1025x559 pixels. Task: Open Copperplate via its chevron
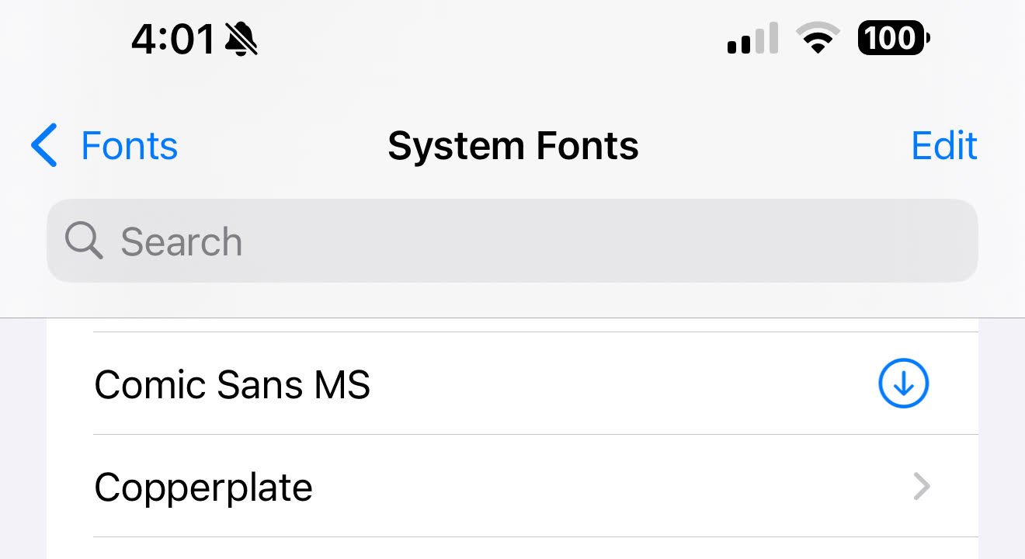pyautogui.click(x=921, y=487)
